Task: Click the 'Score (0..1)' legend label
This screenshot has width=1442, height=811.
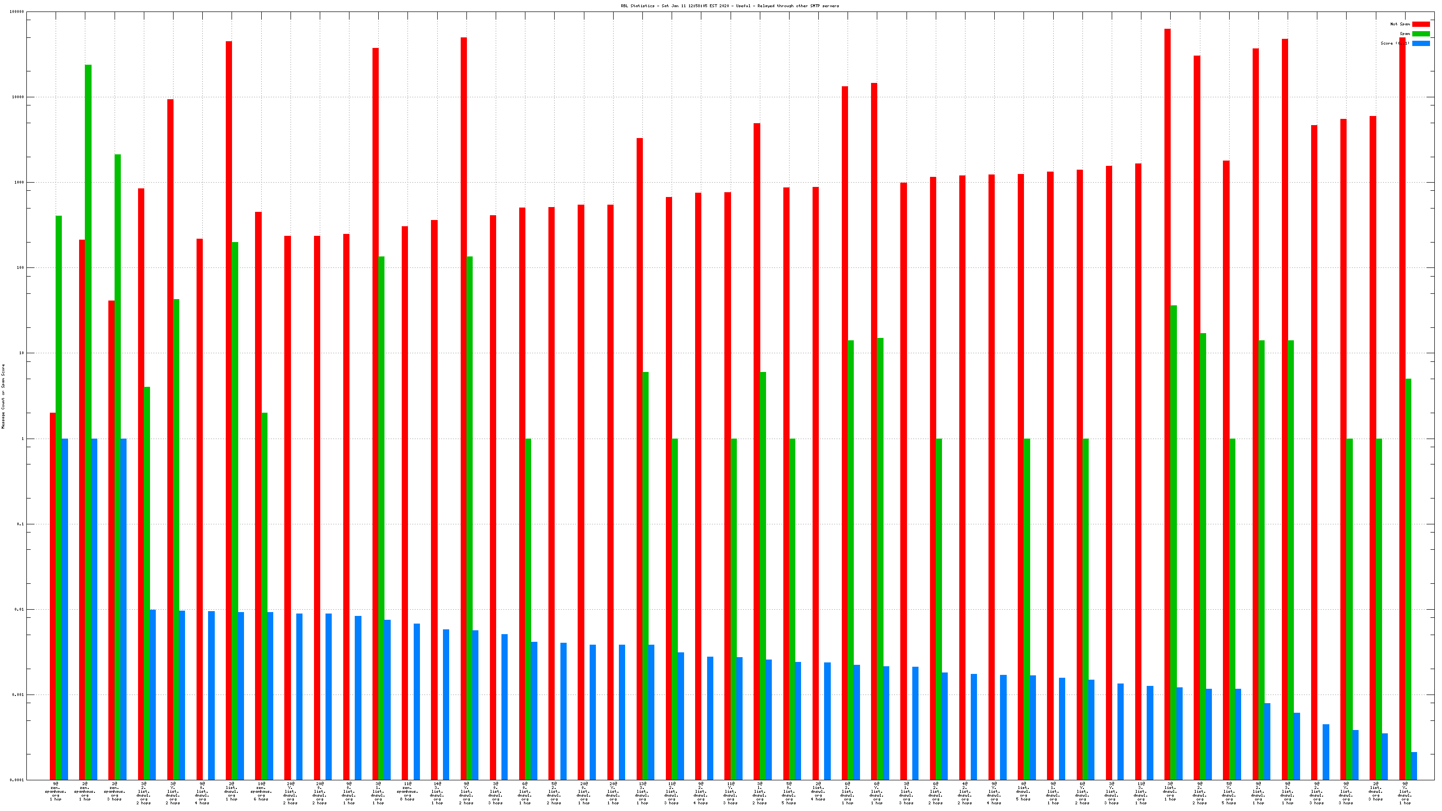Action: pos(1395,43)
